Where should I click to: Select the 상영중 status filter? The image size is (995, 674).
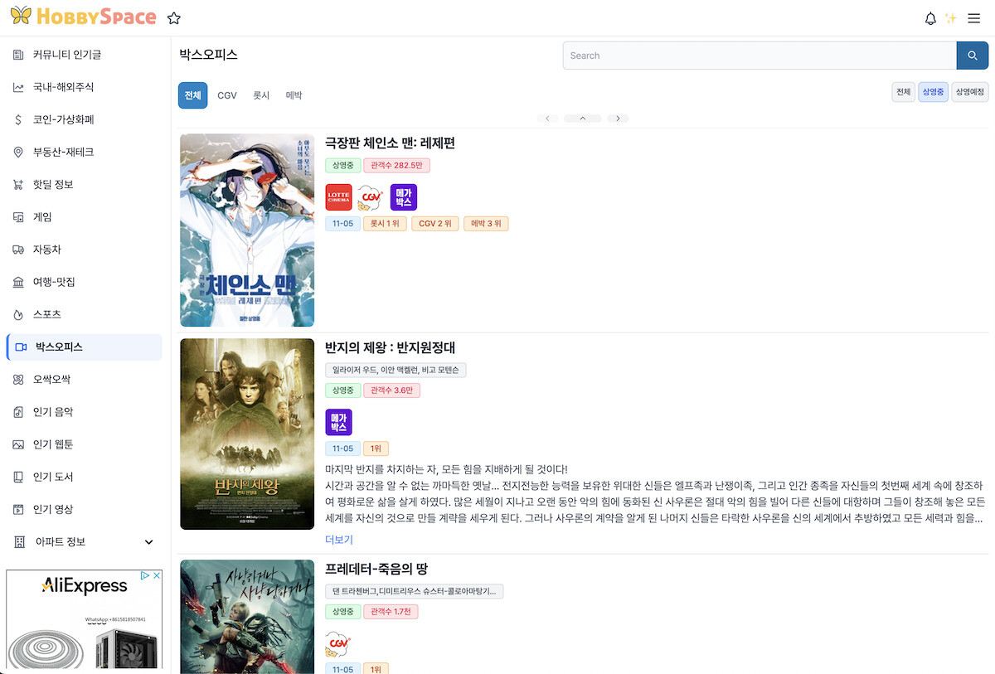(x=933, y=92)
